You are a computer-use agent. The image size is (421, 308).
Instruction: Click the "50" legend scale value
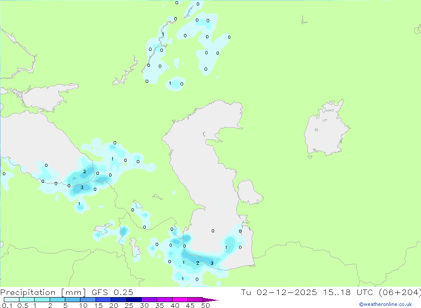tap(205, 305)
